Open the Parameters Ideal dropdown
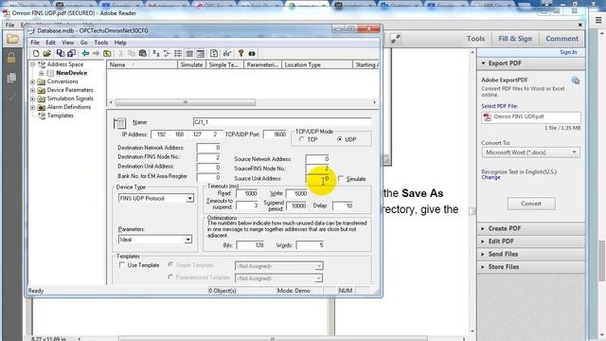This screenshot has height=341, width=606. coord(187,240)
